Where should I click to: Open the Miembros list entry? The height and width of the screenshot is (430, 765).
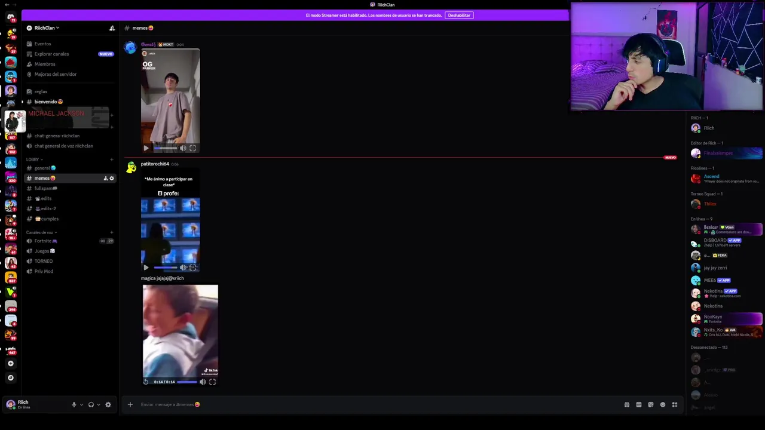(x=45, y=64)
